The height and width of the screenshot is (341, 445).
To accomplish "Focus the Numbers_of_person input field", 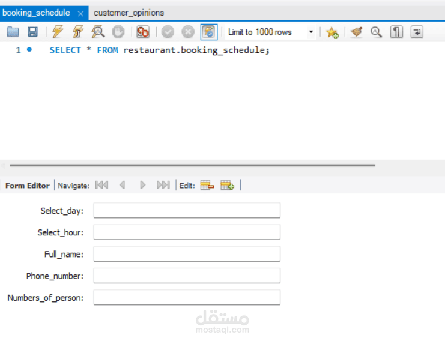I will point(187,297).
